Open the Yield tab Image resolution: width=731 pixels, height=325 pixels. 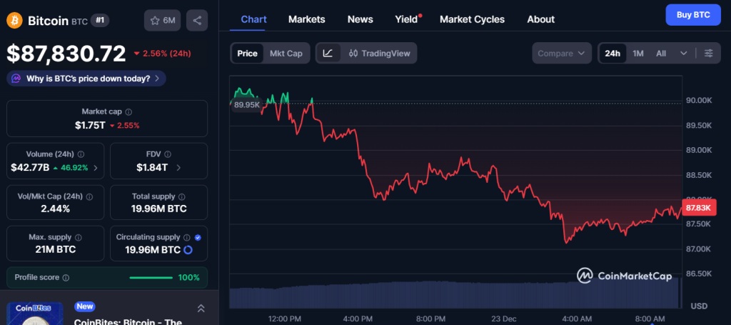coord(406,19)
